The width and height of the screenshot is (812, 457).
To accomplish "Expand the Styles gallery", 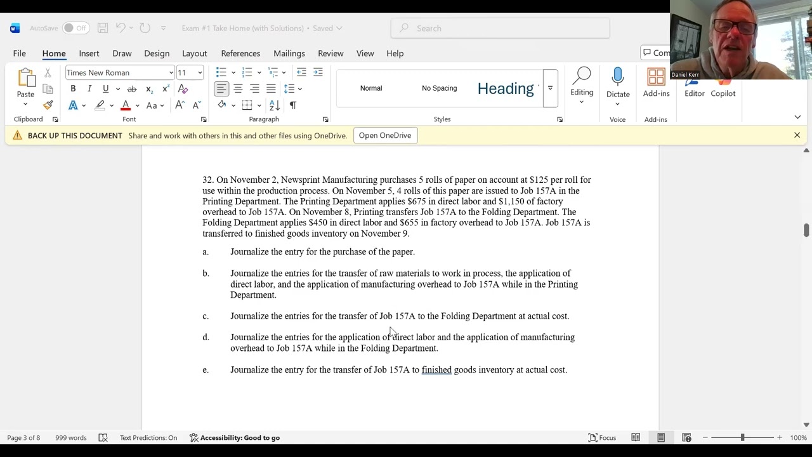I will 550,88.
